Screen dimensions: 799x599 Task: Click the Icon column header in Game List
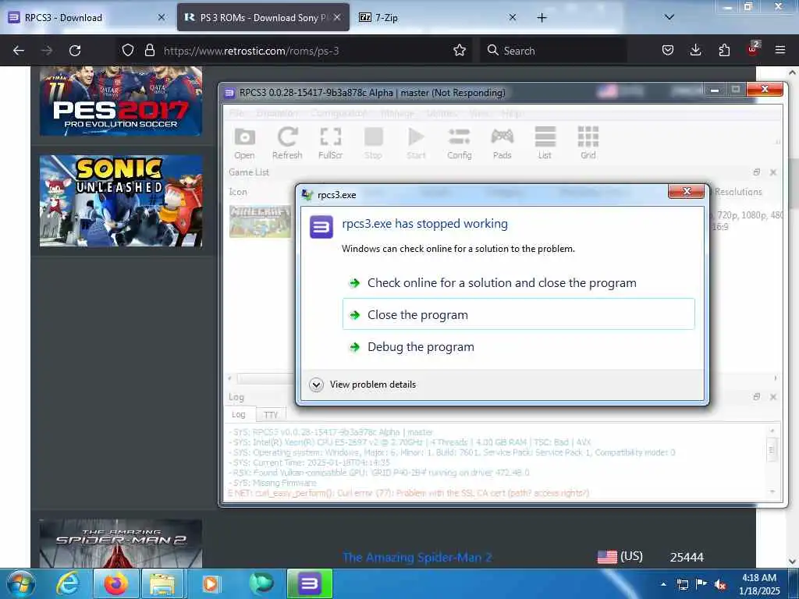click(238, 192)
